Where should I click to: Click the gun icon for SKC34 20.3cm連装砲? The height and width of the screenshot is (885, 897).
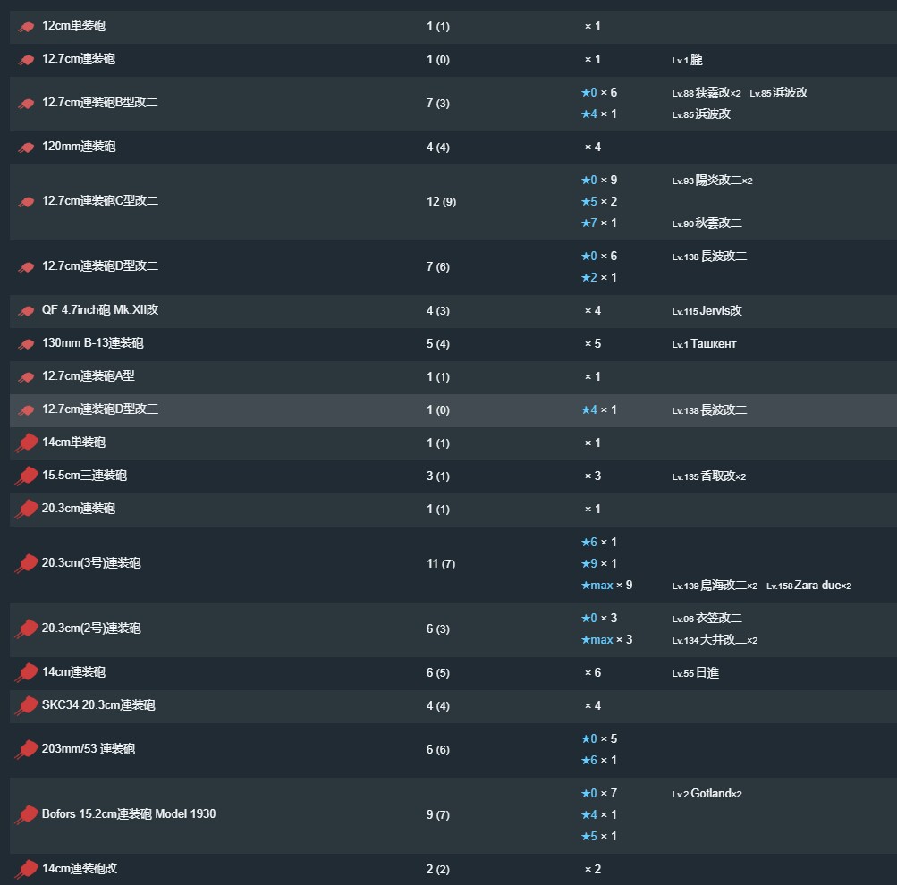(26, 705)
